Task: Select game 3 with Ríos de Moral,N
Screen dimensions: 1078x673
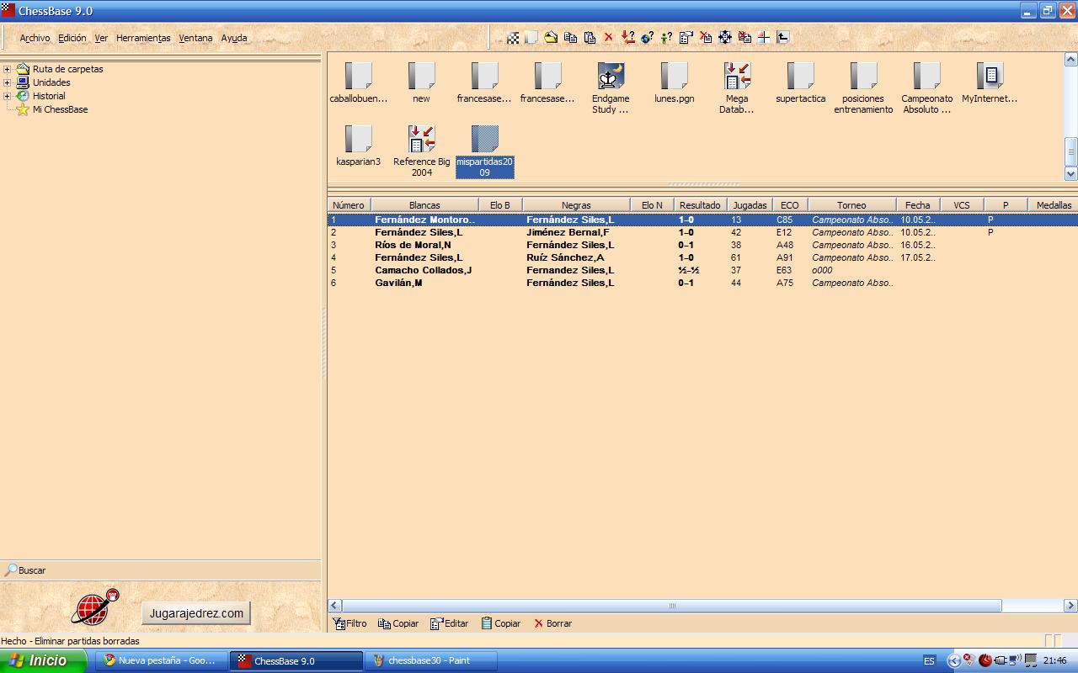Action: coord(702,245)
